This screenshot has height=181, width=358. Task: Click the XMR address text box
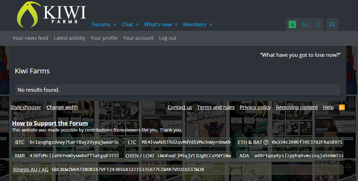click(74, 156)
